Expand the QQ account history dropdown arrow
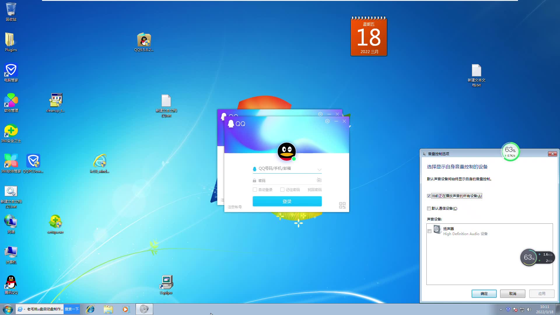 tap(319, 169)
